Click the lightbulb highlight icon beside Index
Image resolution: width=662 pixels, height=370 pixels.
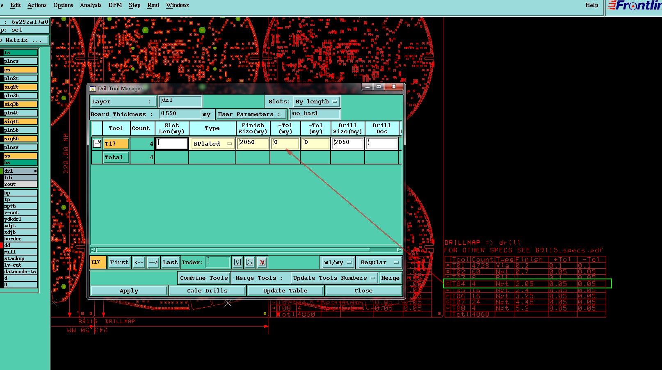tap(237, 262)
